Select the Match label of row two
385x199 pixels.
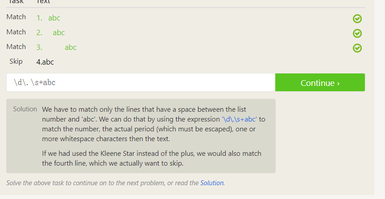[x=16, y=32]
